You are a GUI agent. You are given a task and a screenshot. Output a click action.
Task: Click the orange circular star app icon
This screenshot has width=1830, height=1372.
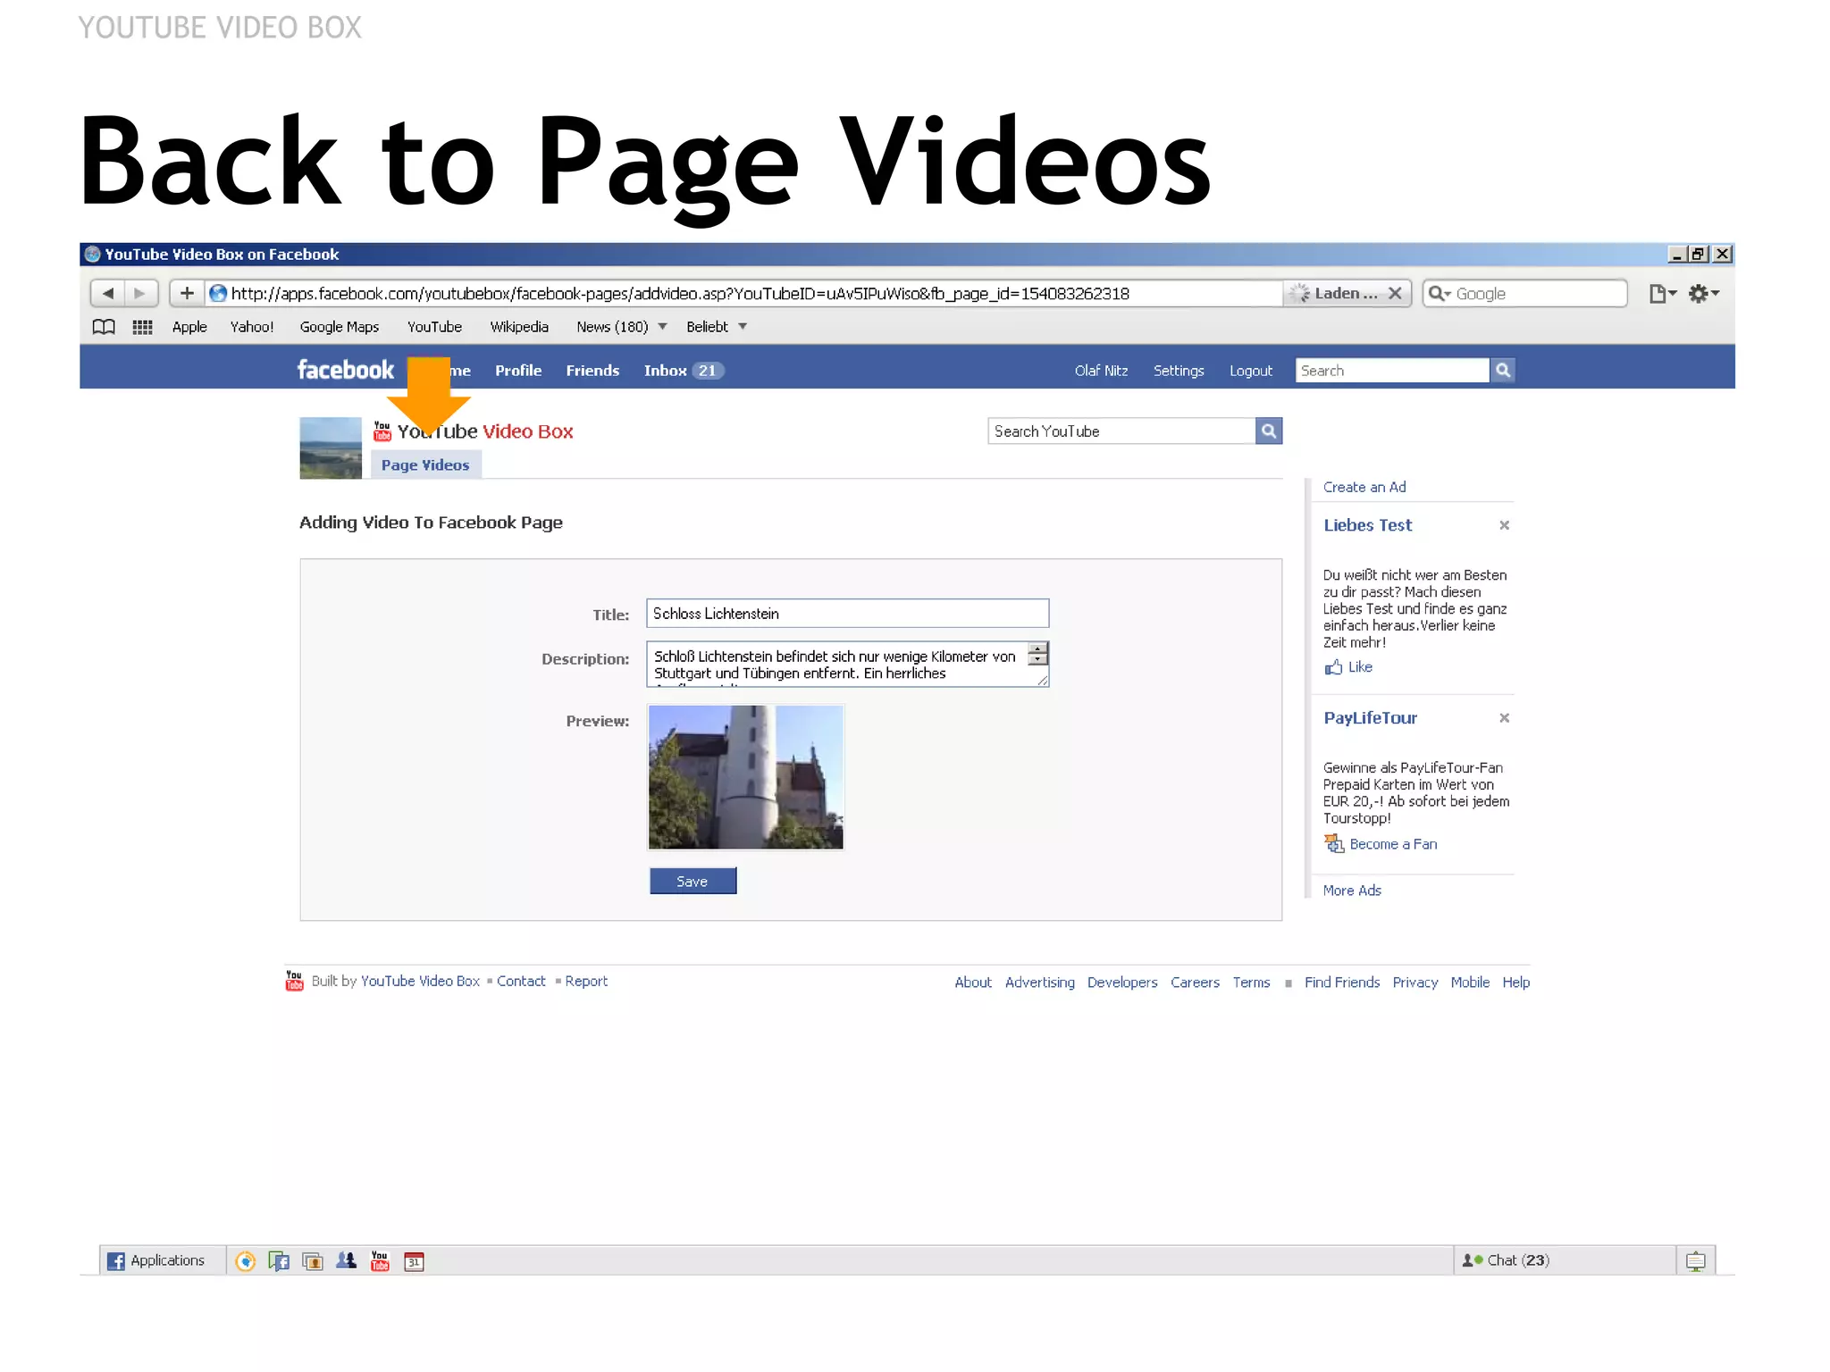[245, 1260]
